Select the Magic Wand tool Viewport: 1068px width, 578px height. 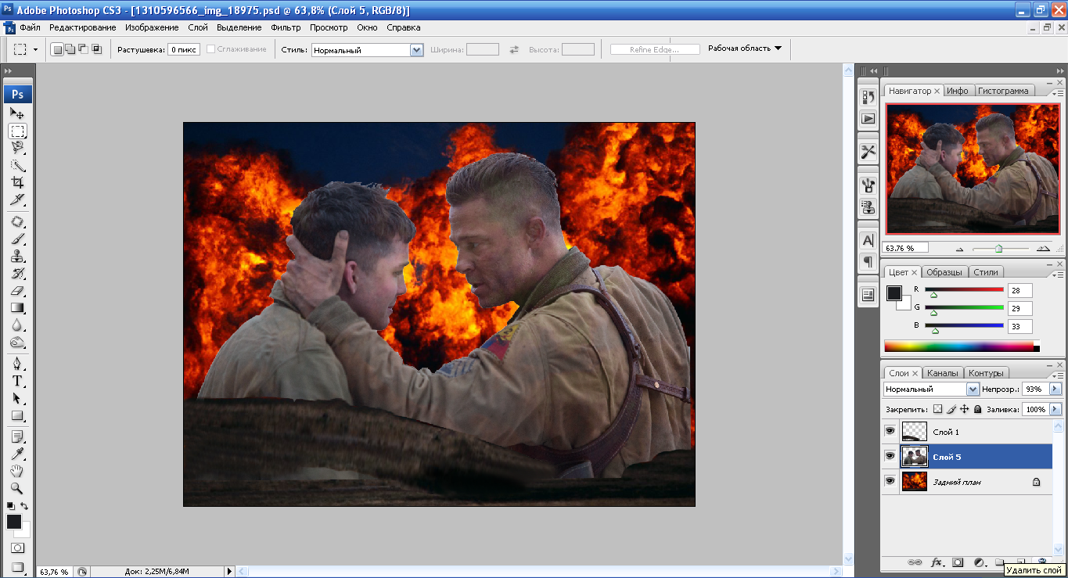[x=17, y=165]
